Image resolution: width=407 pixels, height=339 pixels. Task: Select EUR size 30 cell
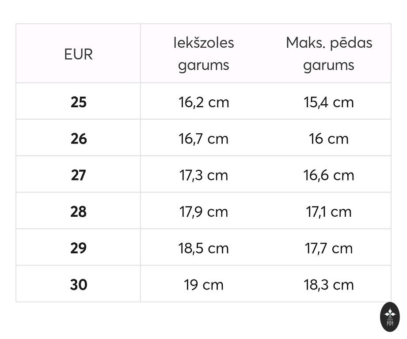pos(79,285)
